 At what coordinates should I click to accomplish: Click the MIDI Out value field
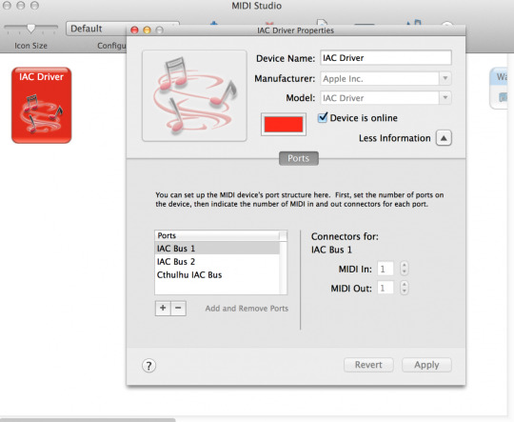click(x=385, y=288)
